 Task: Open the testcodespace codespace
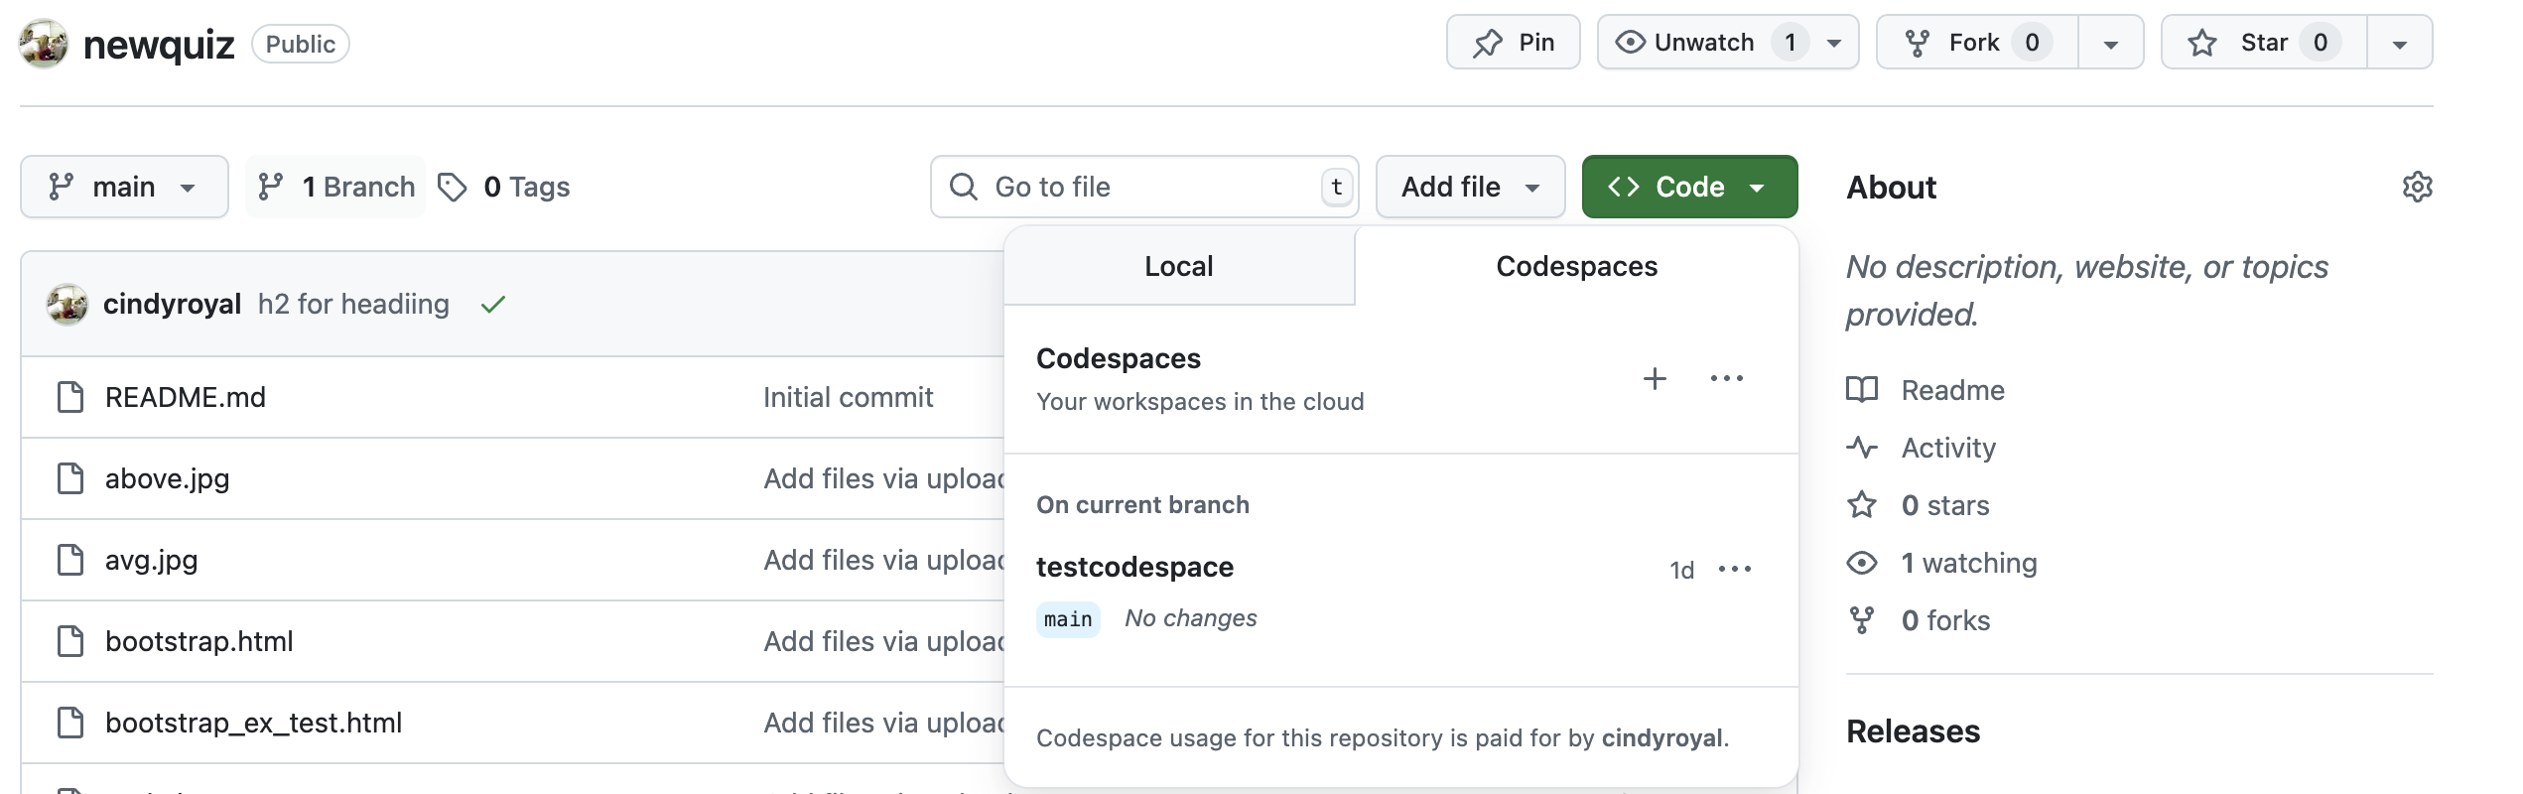coord(1134,567)
